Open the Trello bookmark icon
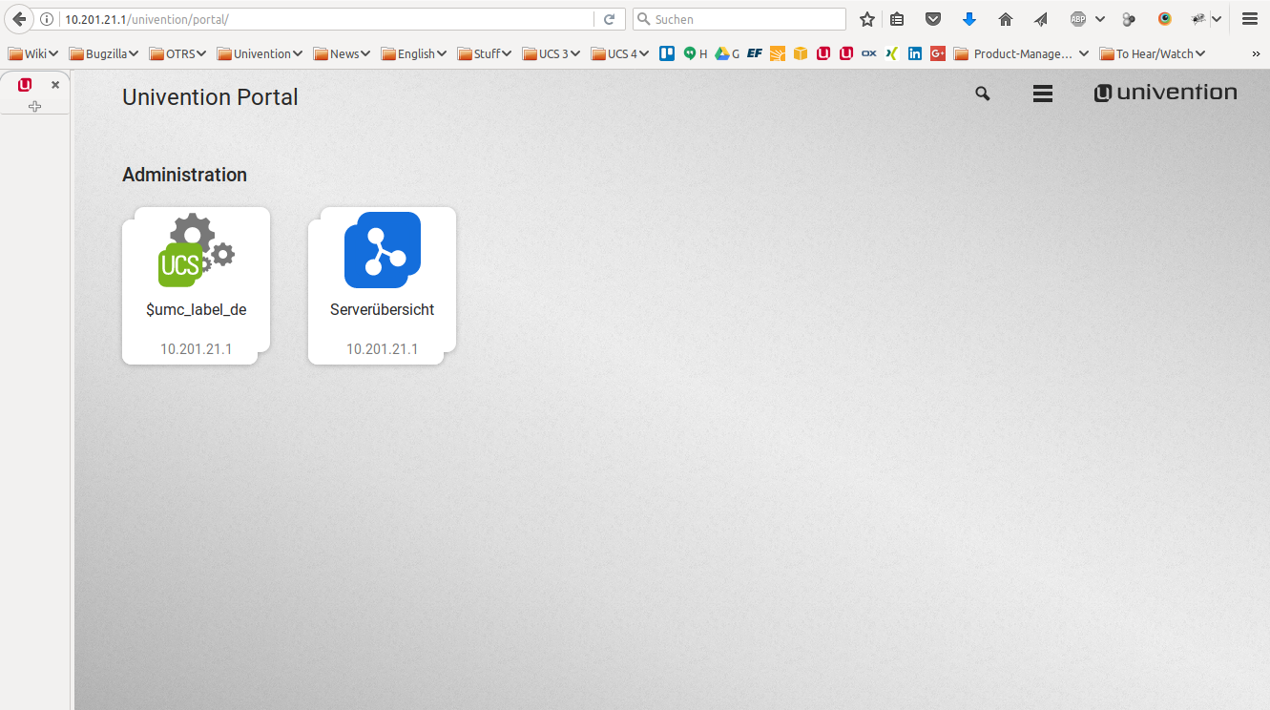The image size is (1270, 710). pyautogui.click(x=668, y=54)
